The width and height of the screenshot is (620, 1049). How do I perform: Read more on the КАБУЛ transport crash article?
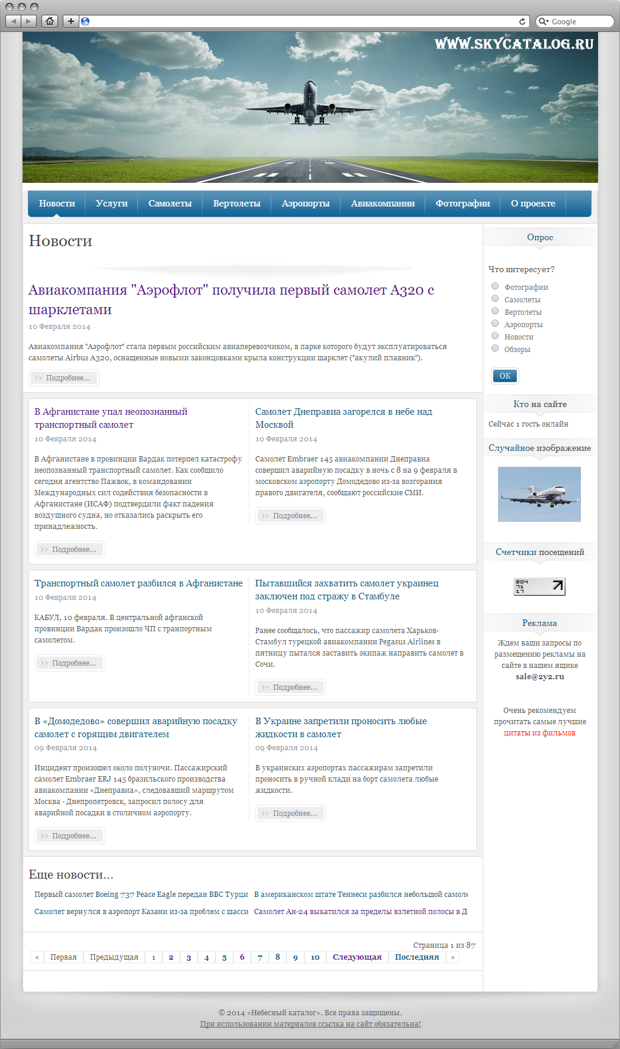[70, 663]
